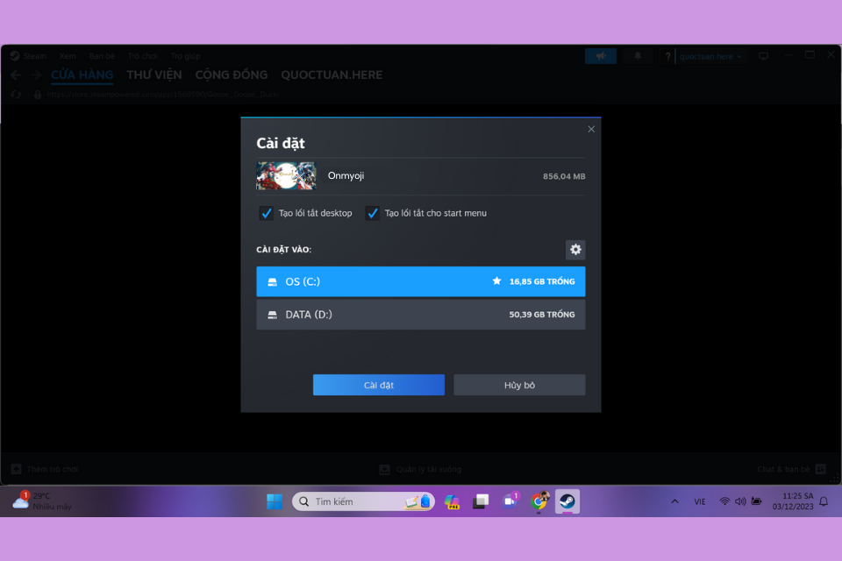Click the help question mark icon
The width and height of the screenshot is (842, 561).
pyautogui.click(x=667, y=56)
